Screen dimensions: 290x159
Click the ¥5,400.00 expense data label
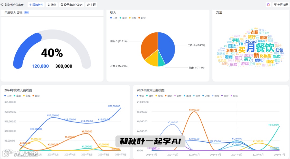(x=173, y=122)
